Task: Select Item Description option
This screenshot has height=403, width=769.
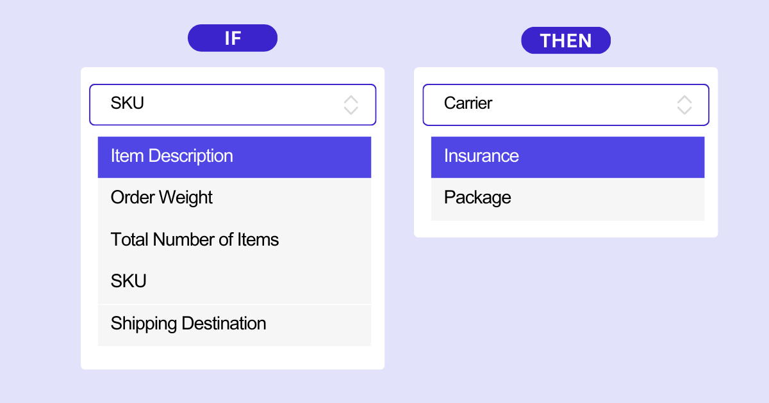Action: [x=235, y=157]
